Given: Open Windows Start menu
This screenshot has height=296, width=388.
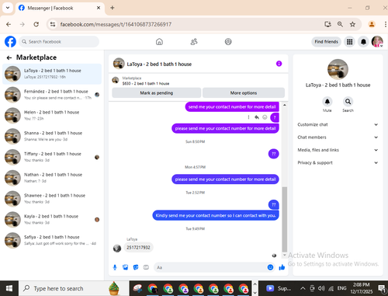Looking at the screenshot, I should point(9,288).
